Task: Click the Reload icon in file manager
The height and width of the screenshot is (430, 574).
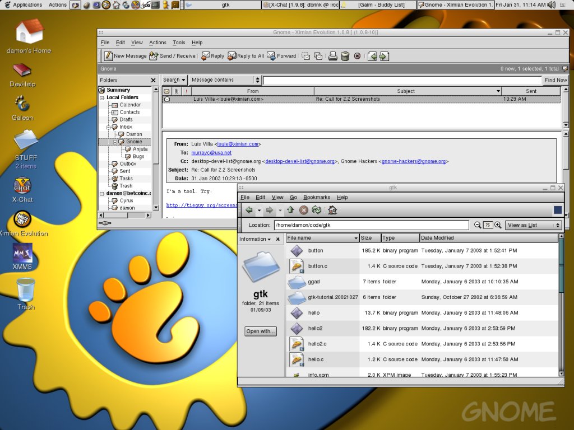Action: 317,211
